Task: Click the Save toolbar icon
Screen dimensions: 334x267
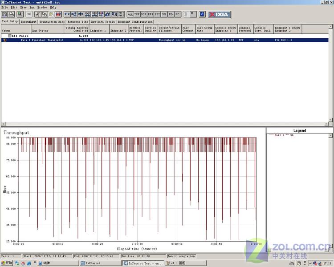Action: pos(4,14)
